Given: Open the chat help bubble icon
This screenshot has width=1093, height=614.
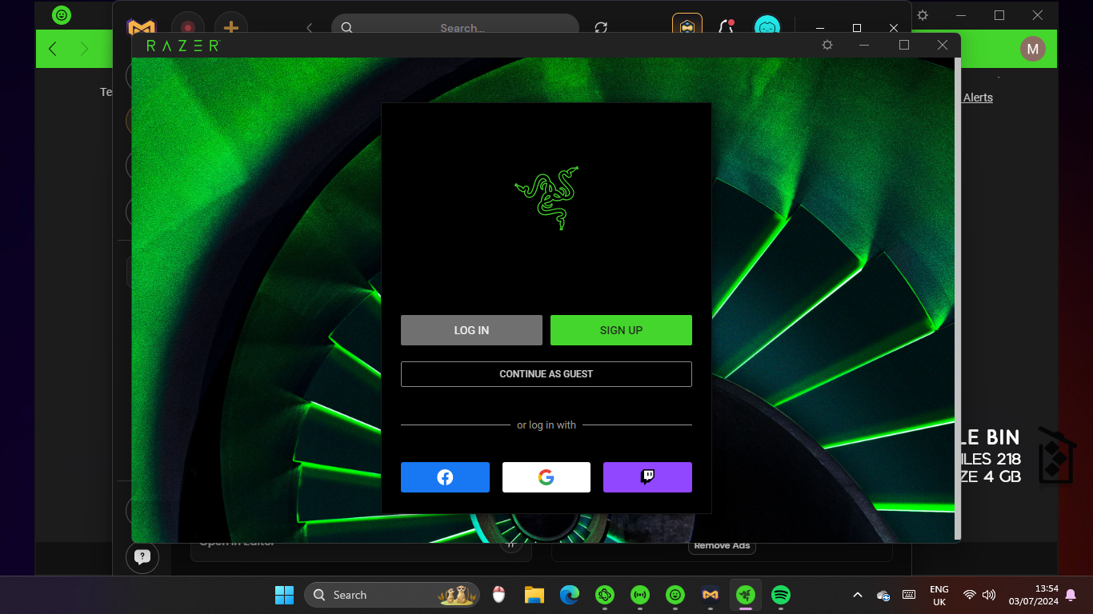Looking at the screenshot, I should pyautogui.click(x=142, y=557).
